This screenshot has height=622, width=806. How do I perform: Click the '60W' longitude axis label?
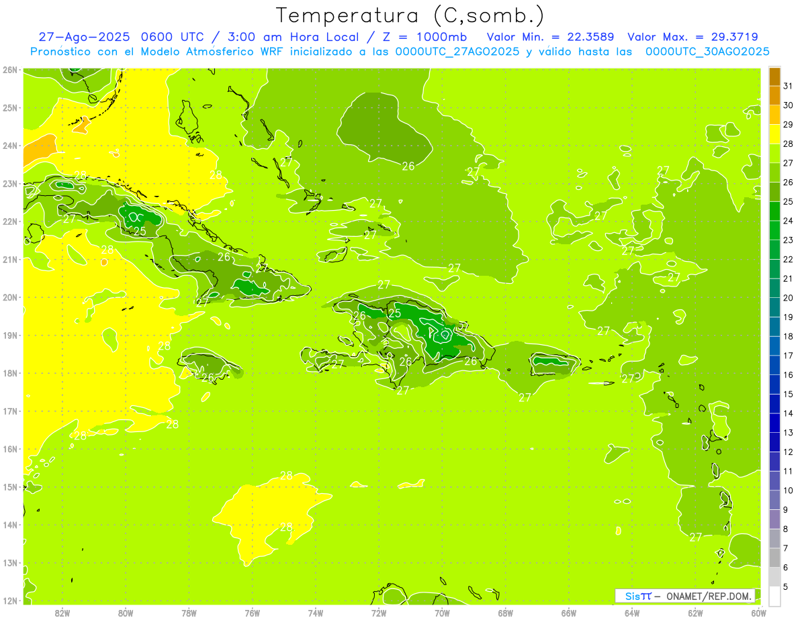point(759,613)
